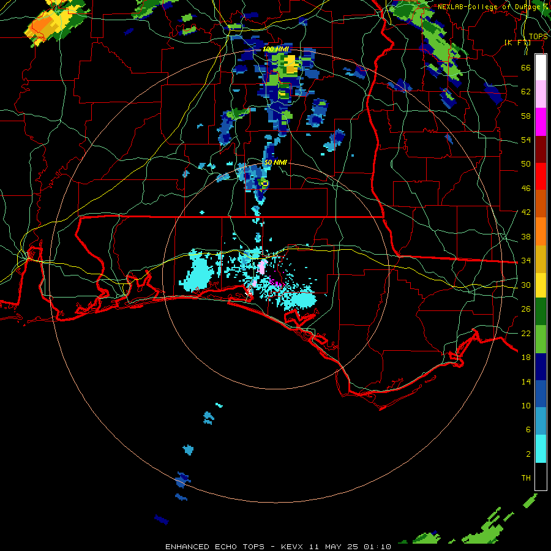The height and width of the screenshot is (551, 551).
Task: Select the '38' value on the scale
Action: 526,236
